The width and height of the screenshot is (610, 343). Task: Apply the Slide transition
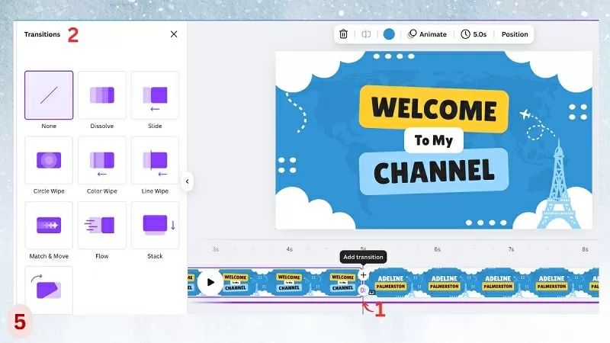click(156, 95)
